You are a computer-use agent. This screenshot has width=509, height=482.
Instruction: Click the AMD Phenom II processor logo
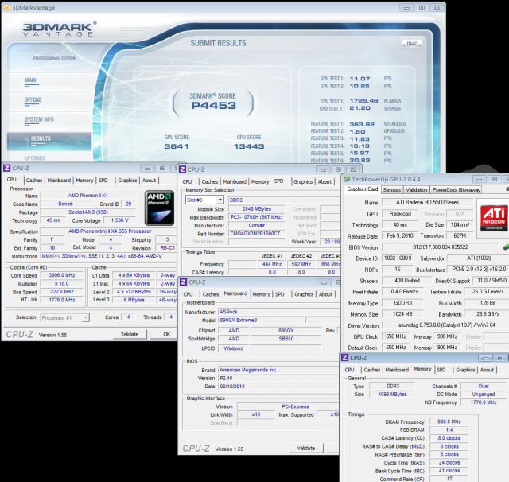click(x=159, y=208)
